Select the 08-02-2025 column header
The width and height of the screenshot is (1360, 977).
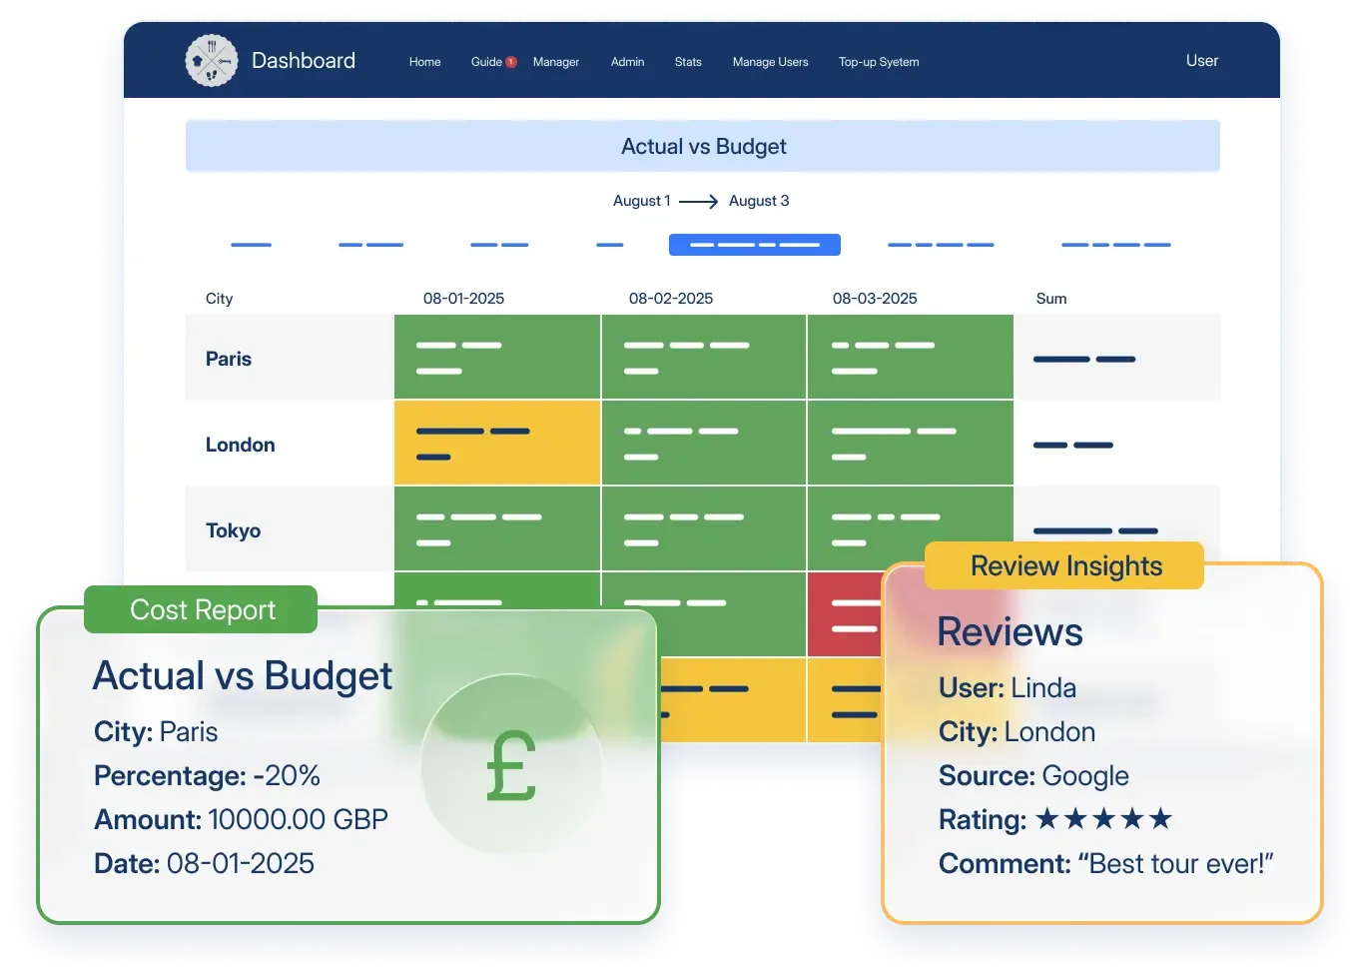[671, 299]
